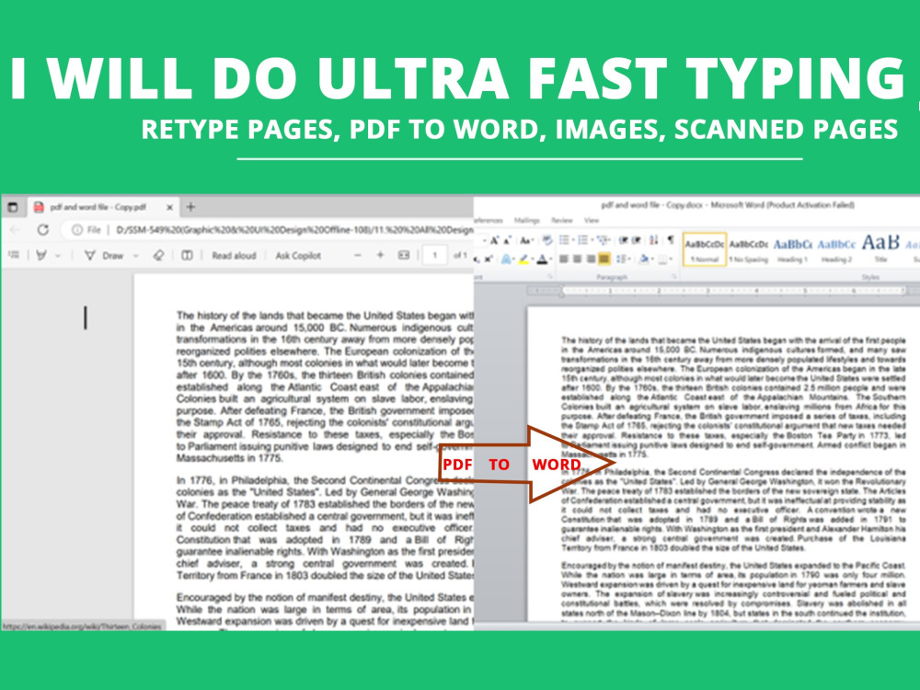The height and width of the screenshot is (690, 920).
Task: Toggle Superscript formatting in Word
Action: coord(489,259)
